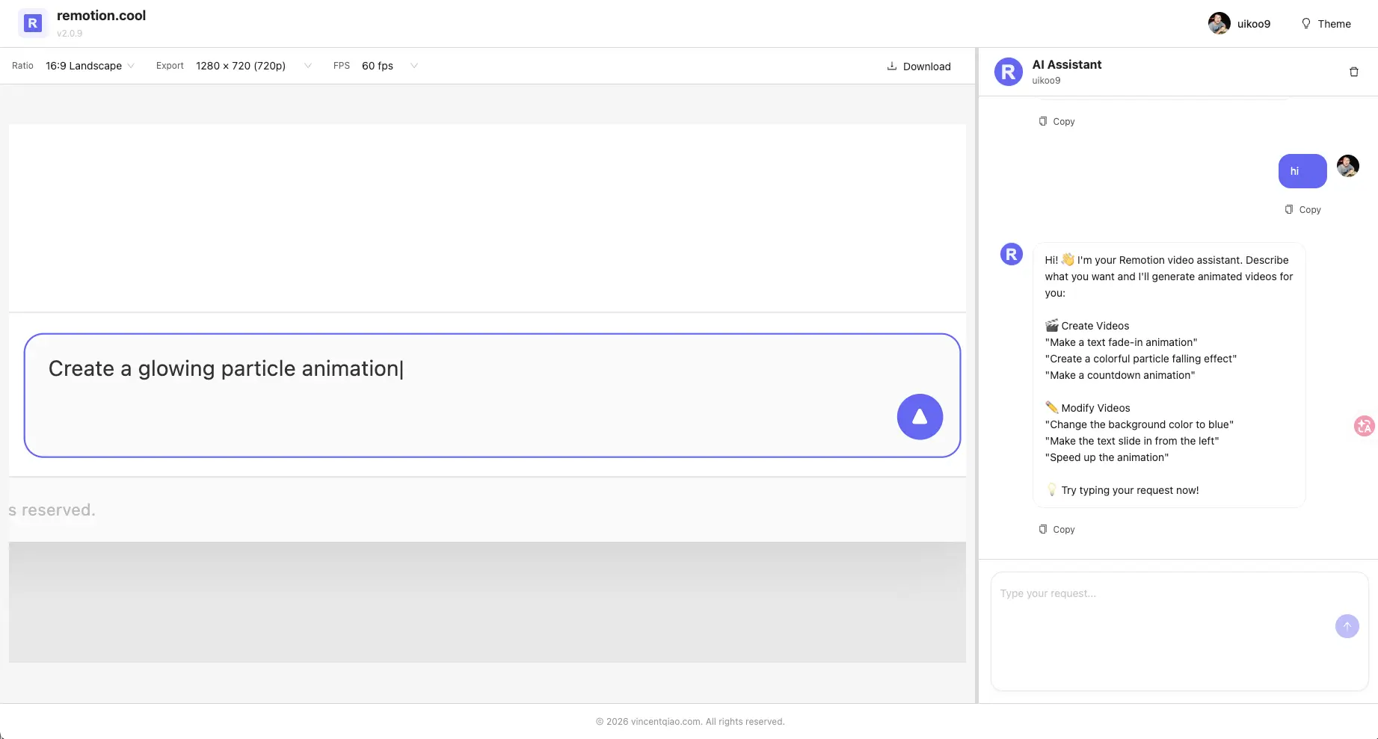Click the remotion.cool R logo icon
Image resolution: width=1378 pixels, height=739 pixels.
tap(32, 22)
